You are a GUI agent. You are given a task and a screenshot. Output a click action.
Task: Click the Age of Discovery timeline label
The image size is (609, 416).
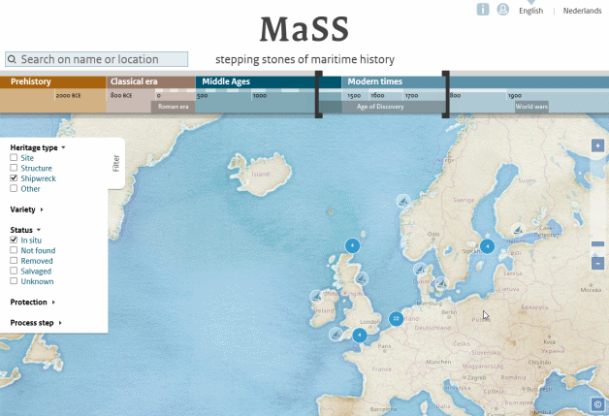(380, 107)
